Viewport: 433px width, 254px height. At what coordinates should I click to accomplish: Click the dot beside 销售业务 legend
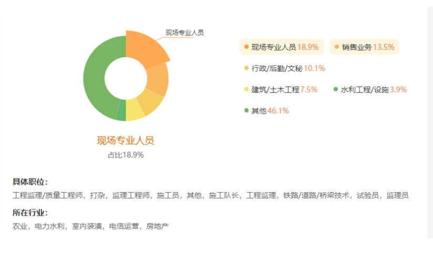337,47
